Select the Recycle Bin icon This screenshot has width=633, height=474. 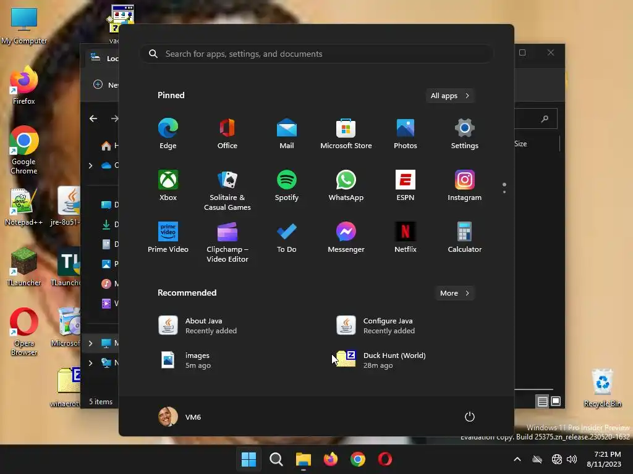pyautogui.click(x=602, y=388)
